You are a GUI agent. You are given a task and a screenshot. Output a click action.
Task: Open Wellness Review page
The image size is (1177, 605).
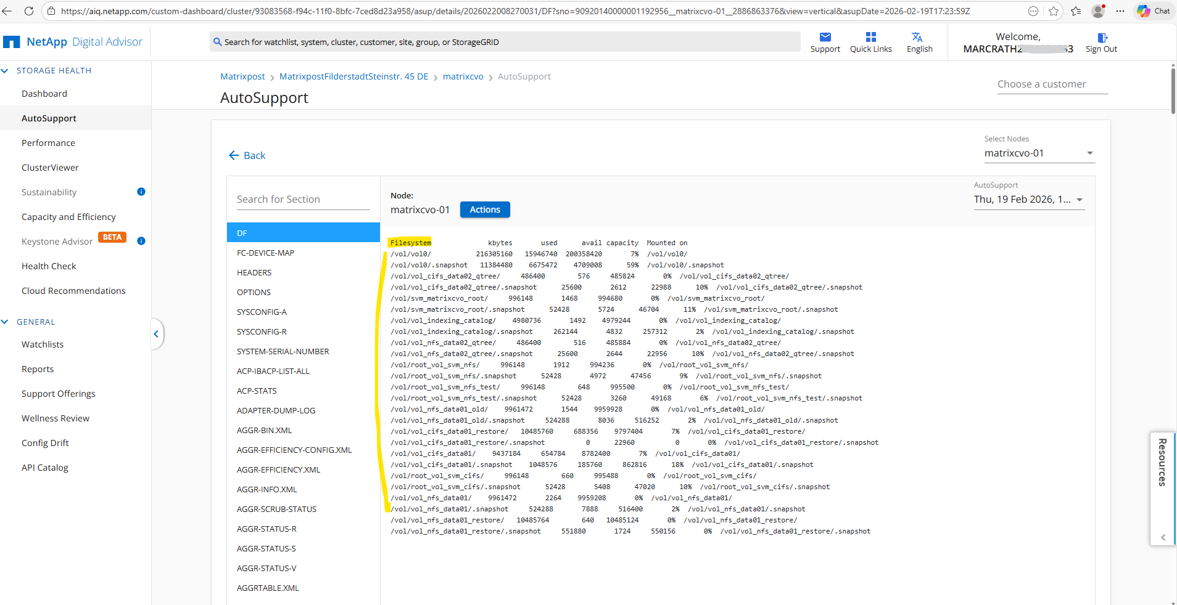(x=56, y=418)
